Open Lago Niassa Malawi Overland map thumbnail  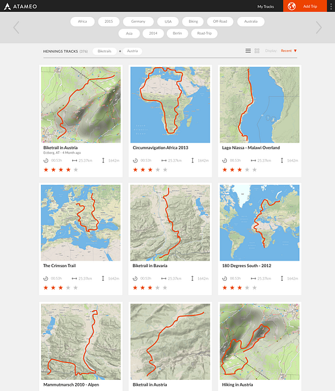pyautogui.click(x=259, y=105)
